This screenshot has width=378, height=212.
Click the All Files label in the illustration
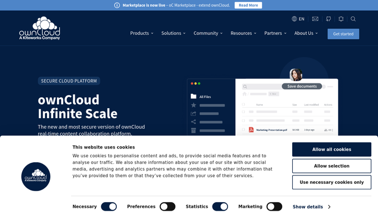tap(205, 97)
